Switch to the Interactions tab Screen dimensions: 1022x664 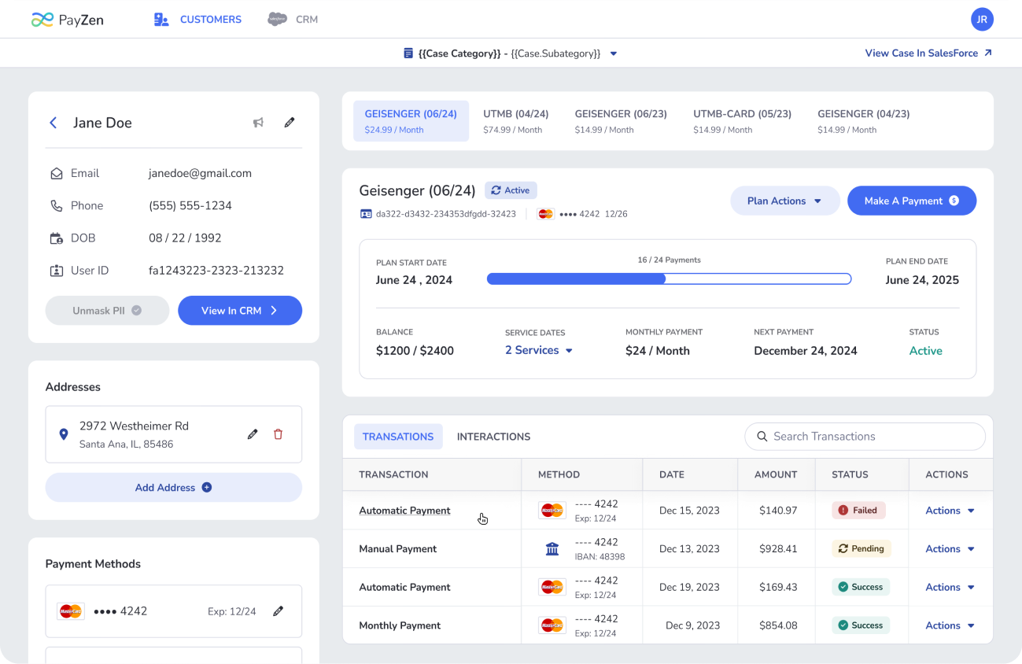coord(493,437)
